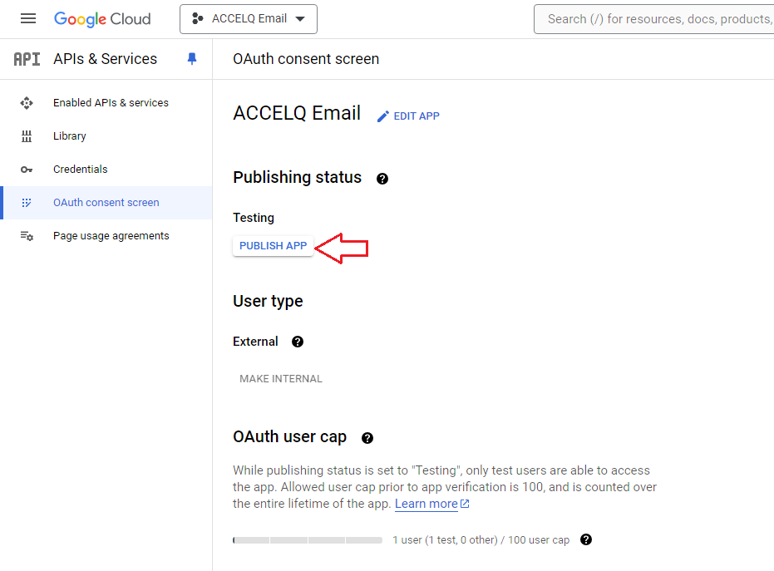Click EDIT APP next to ACCELQ Email
Viewport: 774px width, 571px height.
(408, 116)
